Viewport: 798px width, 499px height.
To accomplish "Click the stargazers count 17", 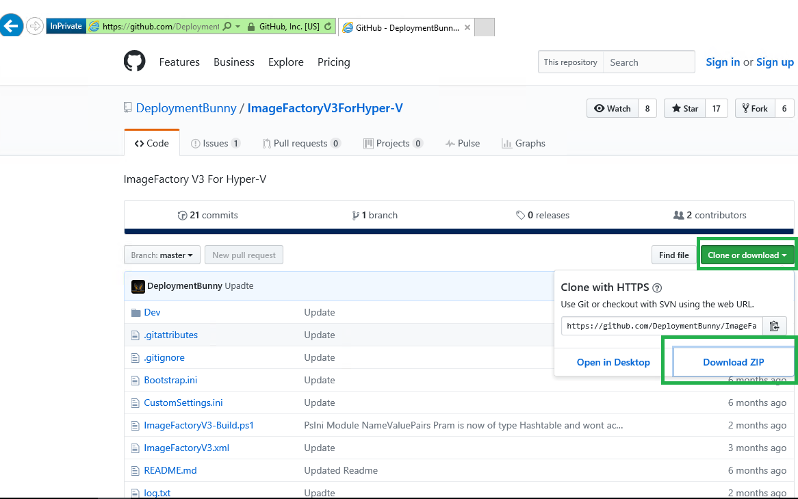I will (x=716, y=108).
